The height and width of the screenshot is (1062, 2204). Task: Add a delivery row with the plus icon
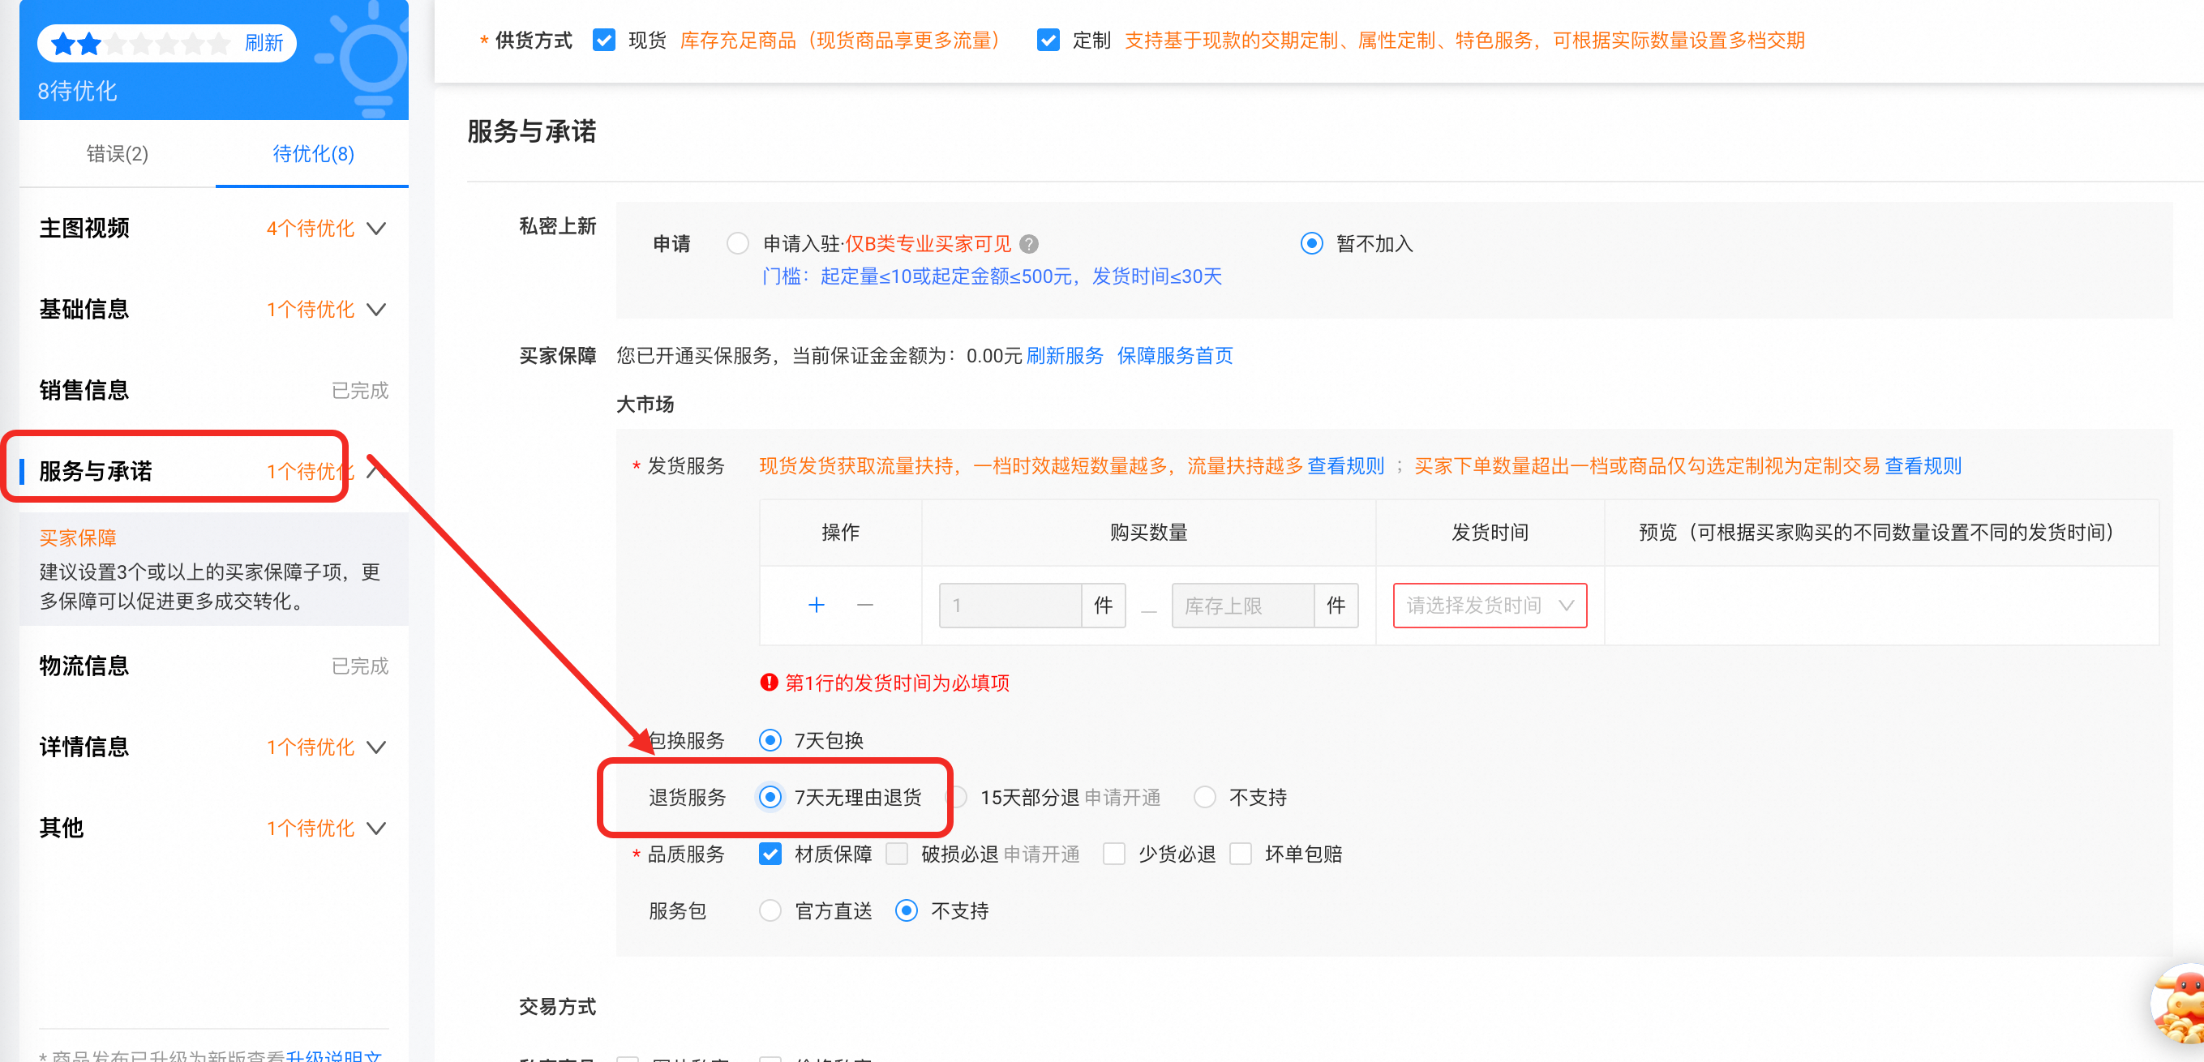click(817, 606)
